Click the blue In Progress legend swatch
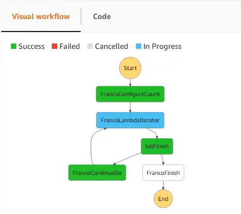Screen dimensions: 241x214 [x=138, y=46]
